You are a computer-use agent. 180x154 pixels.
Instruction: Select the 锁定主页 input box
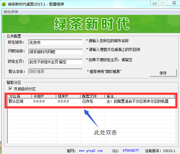pos(55,62)
